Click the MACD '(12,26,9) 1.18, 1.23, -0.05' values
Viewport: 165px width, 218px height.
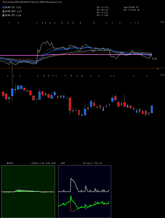click(43, 163)
